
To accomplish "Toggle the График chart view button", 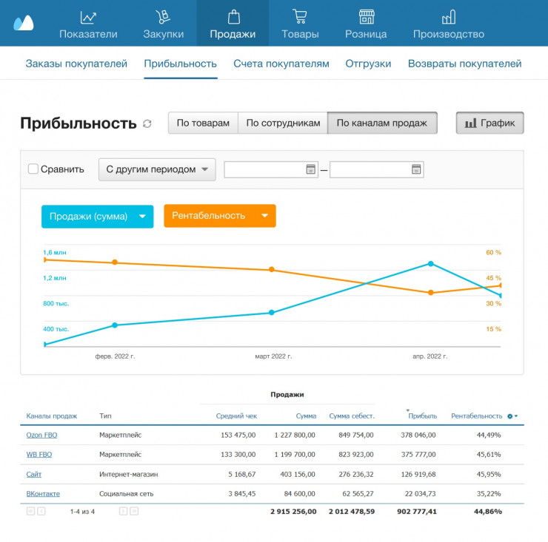I will tap(489, 123).
